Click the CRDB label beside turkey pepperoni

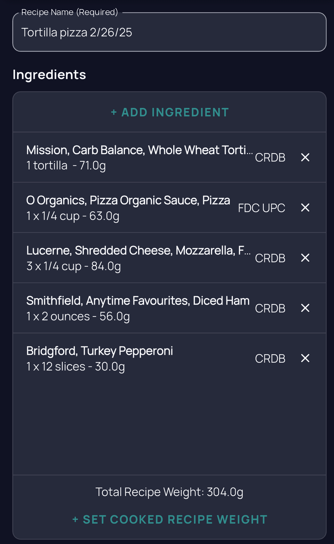point(270,359)
